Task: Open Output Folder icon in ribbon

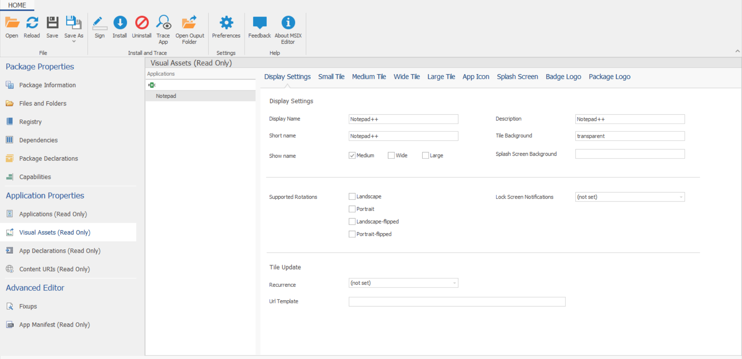Action: pyautogui.click(x=189, y=22)
